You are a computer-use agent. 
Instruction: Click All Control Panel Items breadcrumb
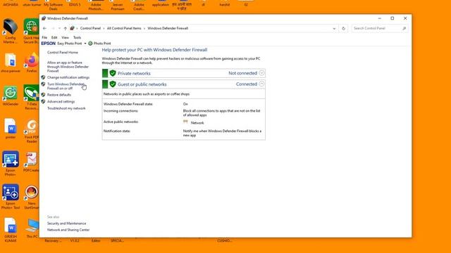pyautogui.click(x=124, y=28)
